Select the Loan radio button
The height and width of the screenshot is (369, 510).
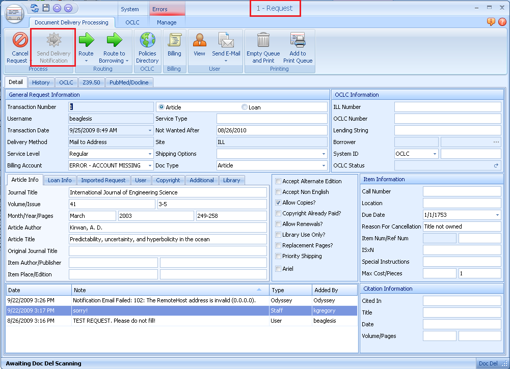coord(245,107)
